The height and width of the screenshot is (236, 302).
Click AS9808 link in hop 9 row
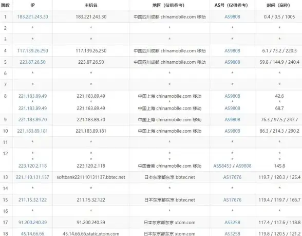pyautogui.click(x=232, y=119)
